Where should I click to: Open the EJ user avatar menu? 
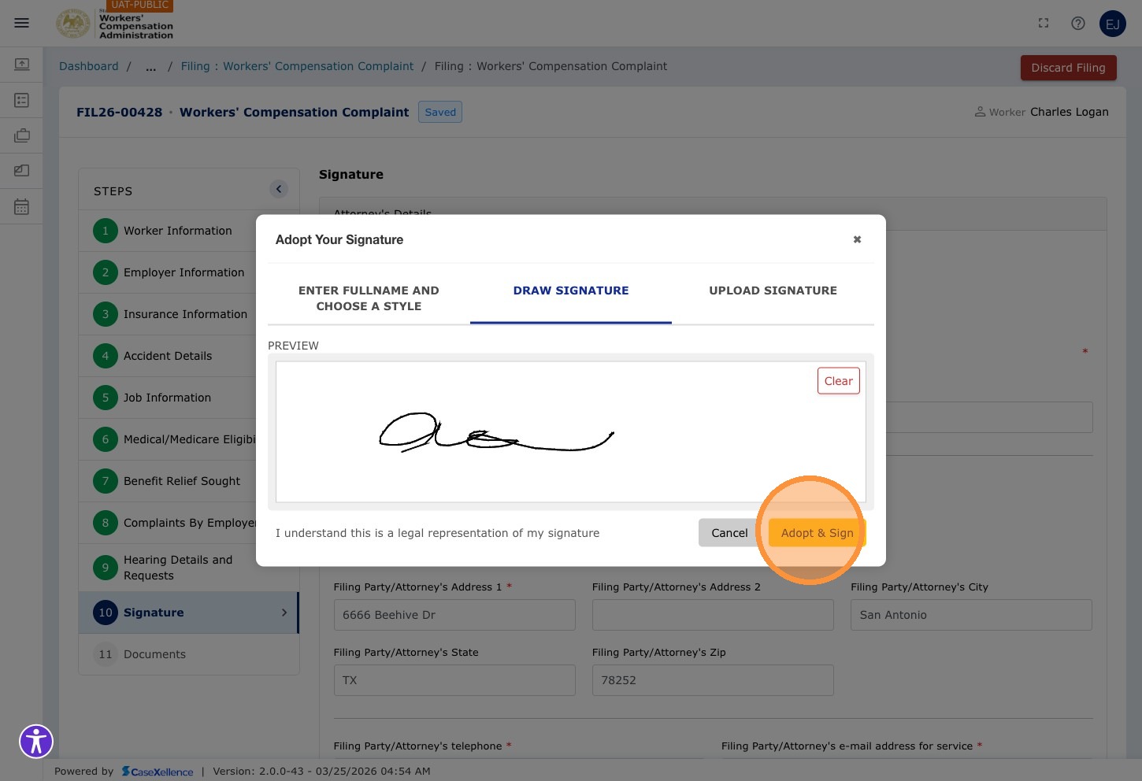[x=1113, y=24]
